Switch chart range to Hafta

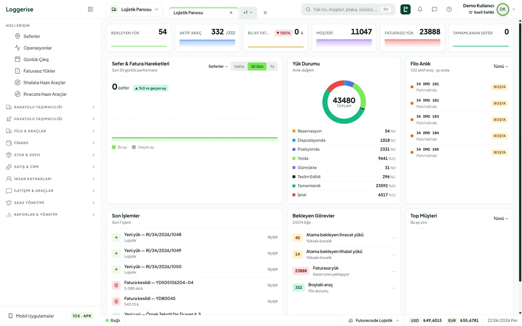(239, 67)
